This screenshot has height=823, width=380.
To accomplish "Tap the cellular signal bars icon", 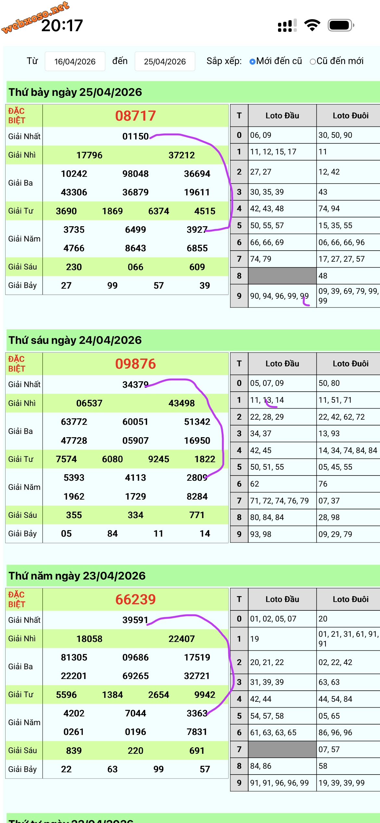I will [287, 25].
